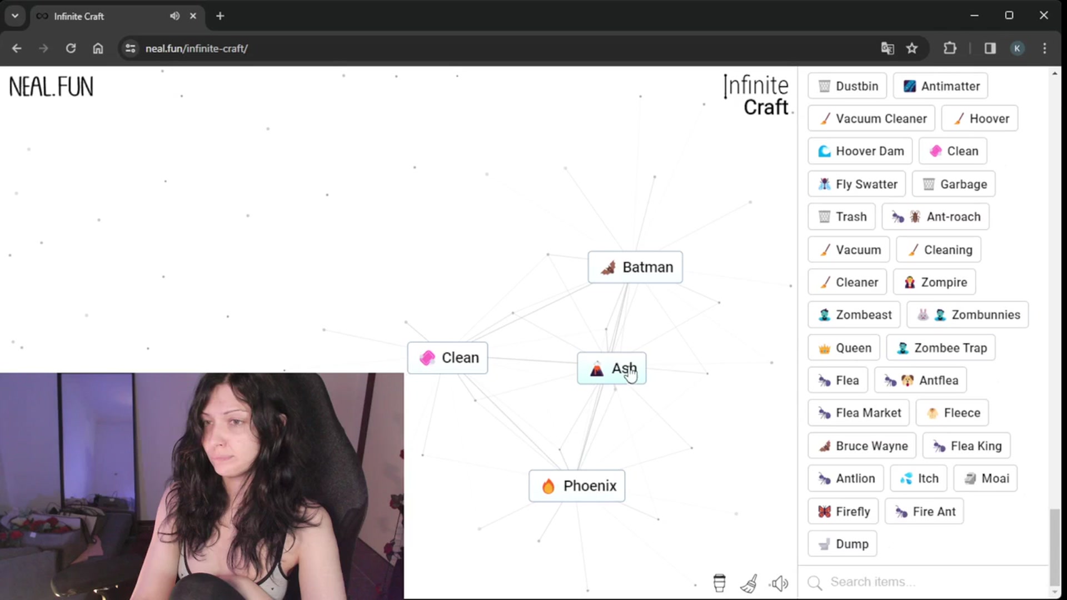Viewport: 1067px width, 600px height.
Task: Open a new browser tab
Action: 220,16
